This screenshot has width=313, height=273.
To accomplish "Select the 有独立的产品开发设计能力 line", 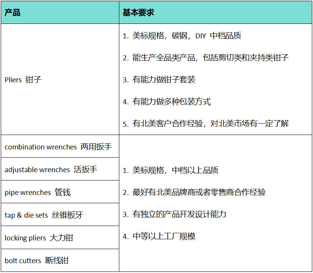I will pyautogui.click(x=174, y=214).
